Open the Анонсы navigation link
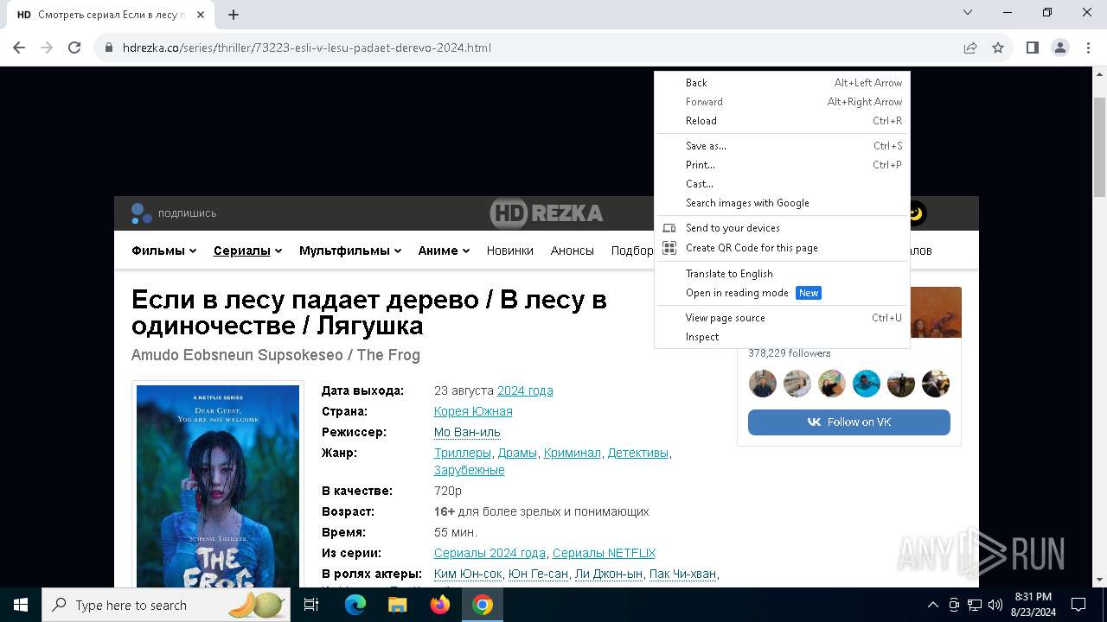Viewport: 1107px width, 622px height. [573, 251]
